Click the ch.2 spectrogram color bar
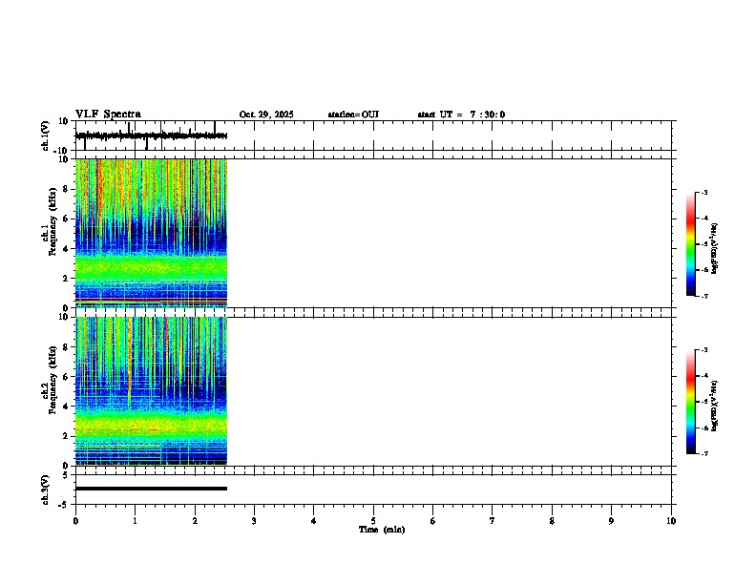 pos(690,402)
